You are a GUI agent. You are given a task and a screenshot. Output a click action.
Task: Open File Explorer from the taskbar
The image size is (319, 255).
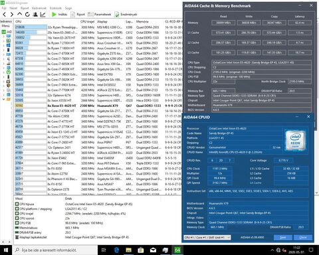click(x=128, y=250)
